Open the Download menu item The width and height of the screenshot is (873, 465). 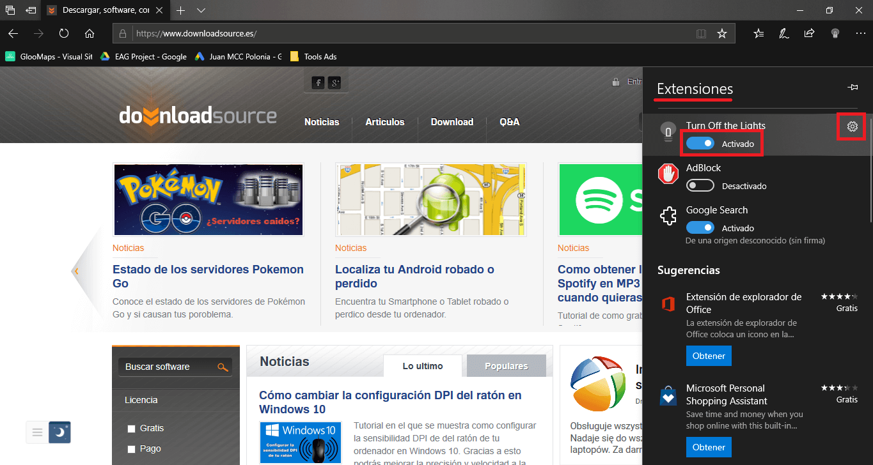coord(452,122)
